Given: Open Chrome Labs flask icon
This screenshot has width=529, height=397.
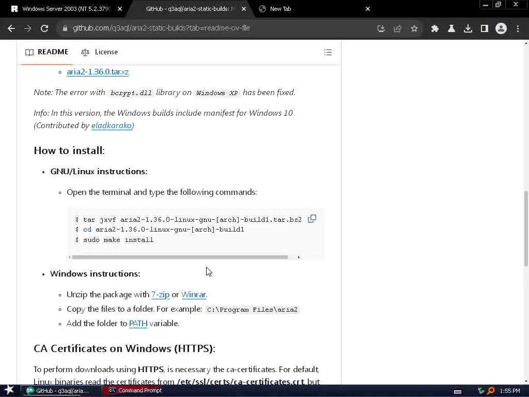Looking at the screenshot, I should [x=451, y=29].
